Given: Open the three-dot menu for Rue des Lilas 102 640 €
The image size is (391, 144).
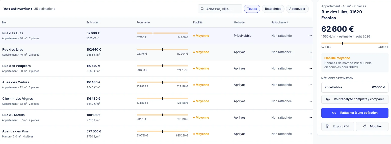Looking at the screenshot, I should pyautogui.click(x=310, y=52).
